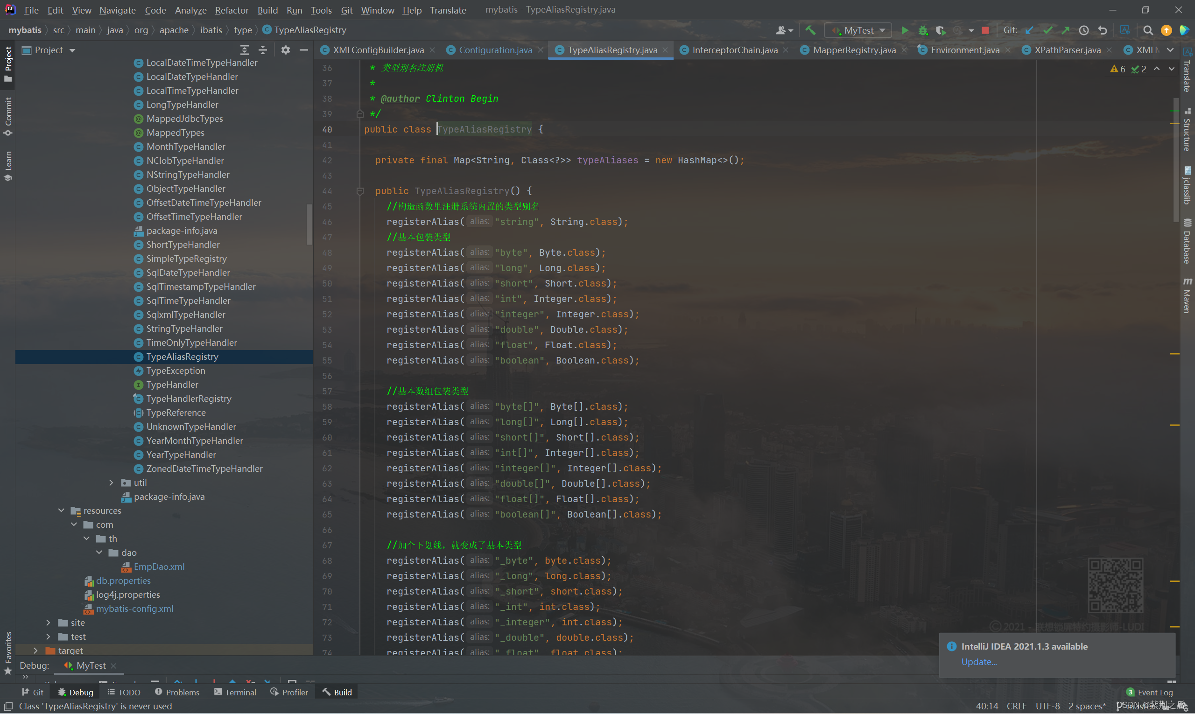Screen dimensions: 1195x714
Task: Run MyTest with Coverage shield icon
Action: tap(941, 30)
